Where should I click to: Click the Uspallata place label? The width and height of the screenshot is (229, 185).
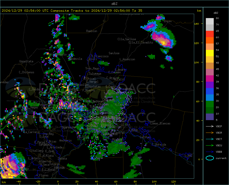pos(26,61)
